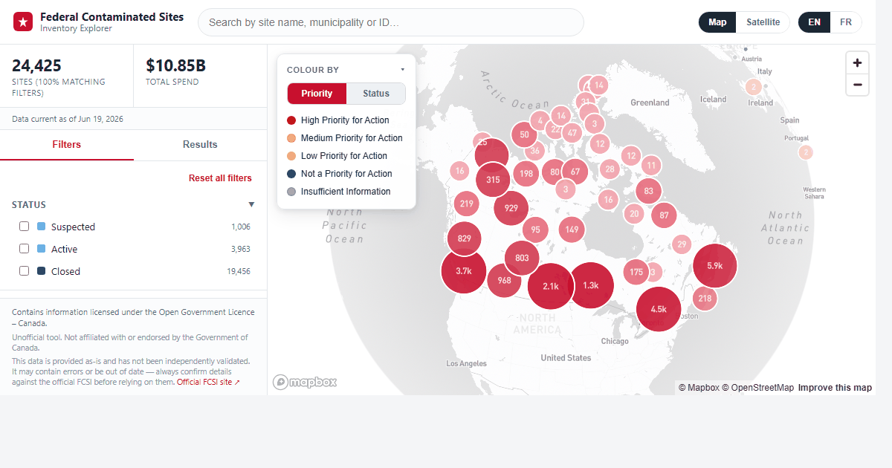Switch colouring to Status
The image size is (892, 468).
(376, 94)
